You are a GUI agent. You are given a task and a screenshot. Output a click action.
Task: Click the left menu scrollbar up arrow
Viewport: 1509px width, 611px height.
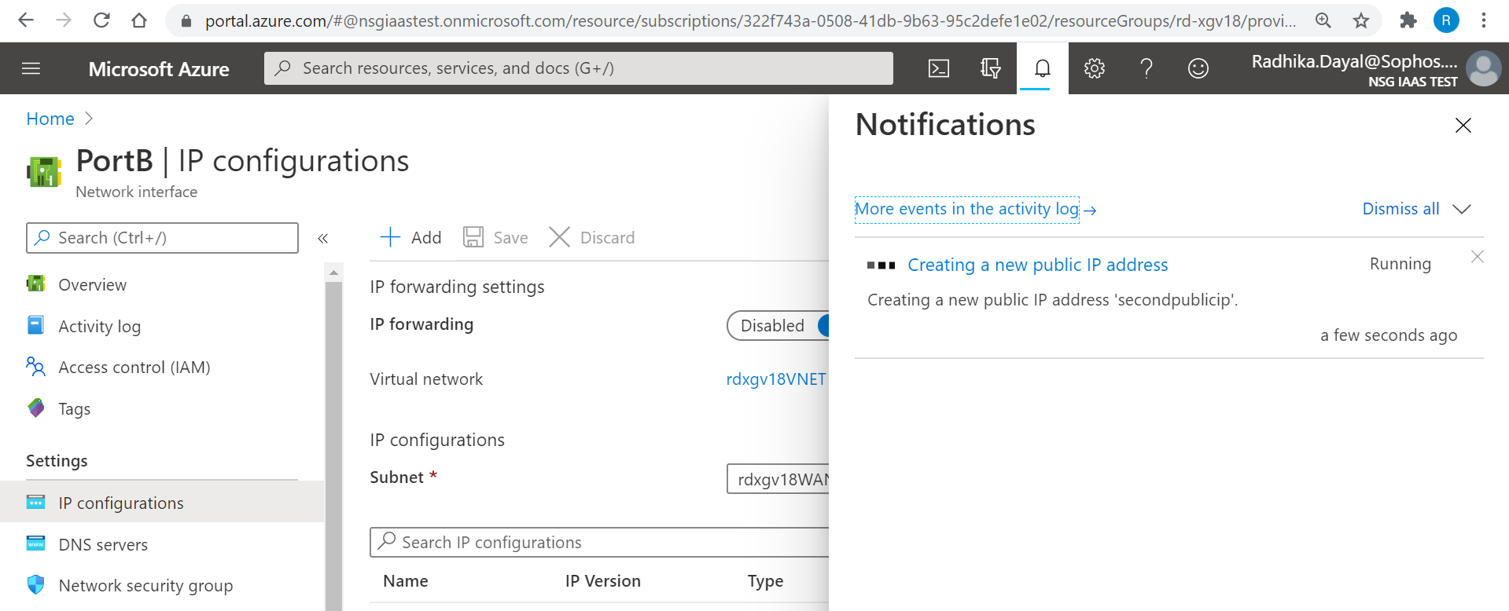333,273
